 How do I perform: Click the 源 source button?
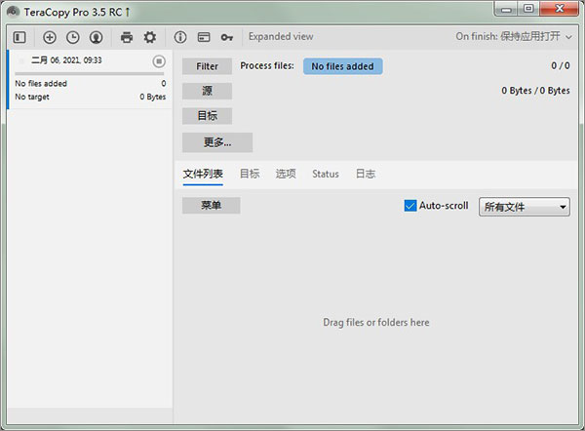coord(207,91)
